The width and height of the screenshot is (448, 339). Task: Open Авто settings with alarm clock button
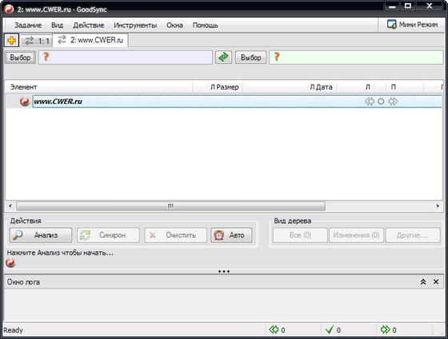(x=231, y=235)
